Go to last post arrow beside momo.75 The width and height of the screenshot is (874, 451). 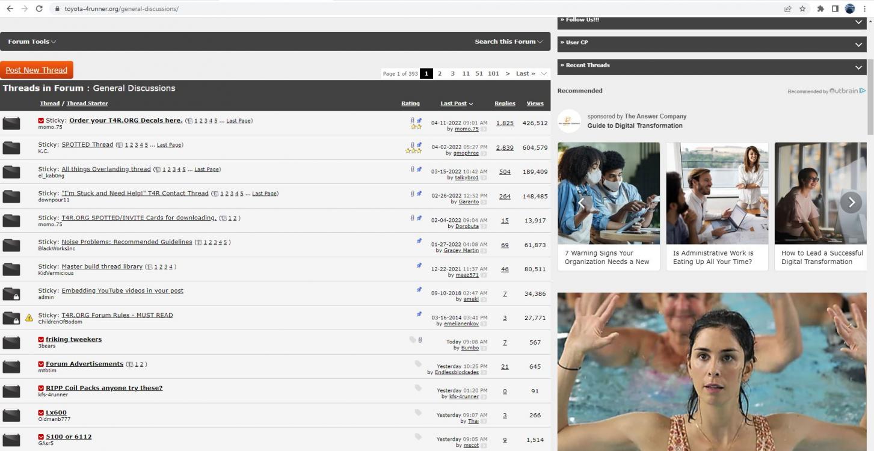484,129
